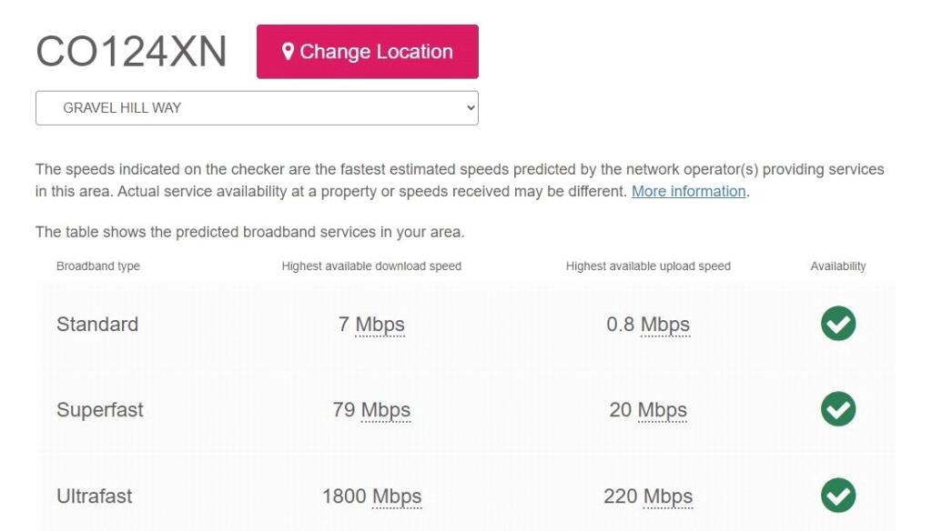Open the GRAVEL HILL WAY address dropdown
932x531 pixels.
coord(257,108)
